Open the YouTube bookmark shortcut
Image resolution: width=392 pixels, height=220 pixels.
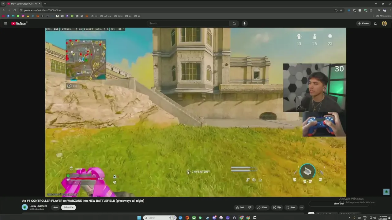[x=3, y=16]
